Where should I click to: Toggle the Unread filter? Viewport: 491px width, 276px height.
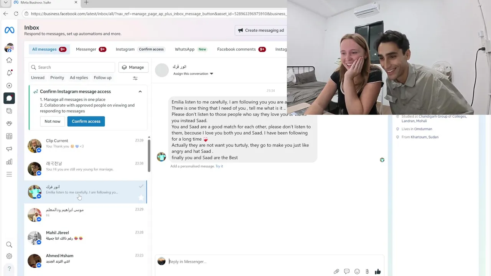pyautogui.click(x=38, y=77)
